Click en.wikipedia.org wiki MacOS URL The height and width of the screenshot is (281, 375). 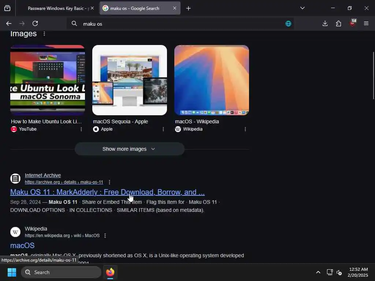click(x=62, y=236)
